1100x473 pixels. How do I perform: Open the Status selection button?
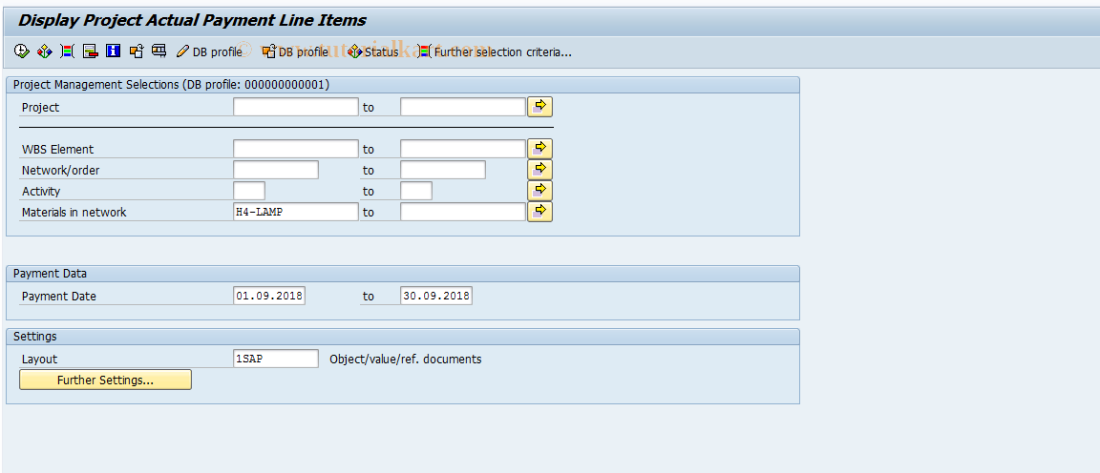(x=373, y=51)
